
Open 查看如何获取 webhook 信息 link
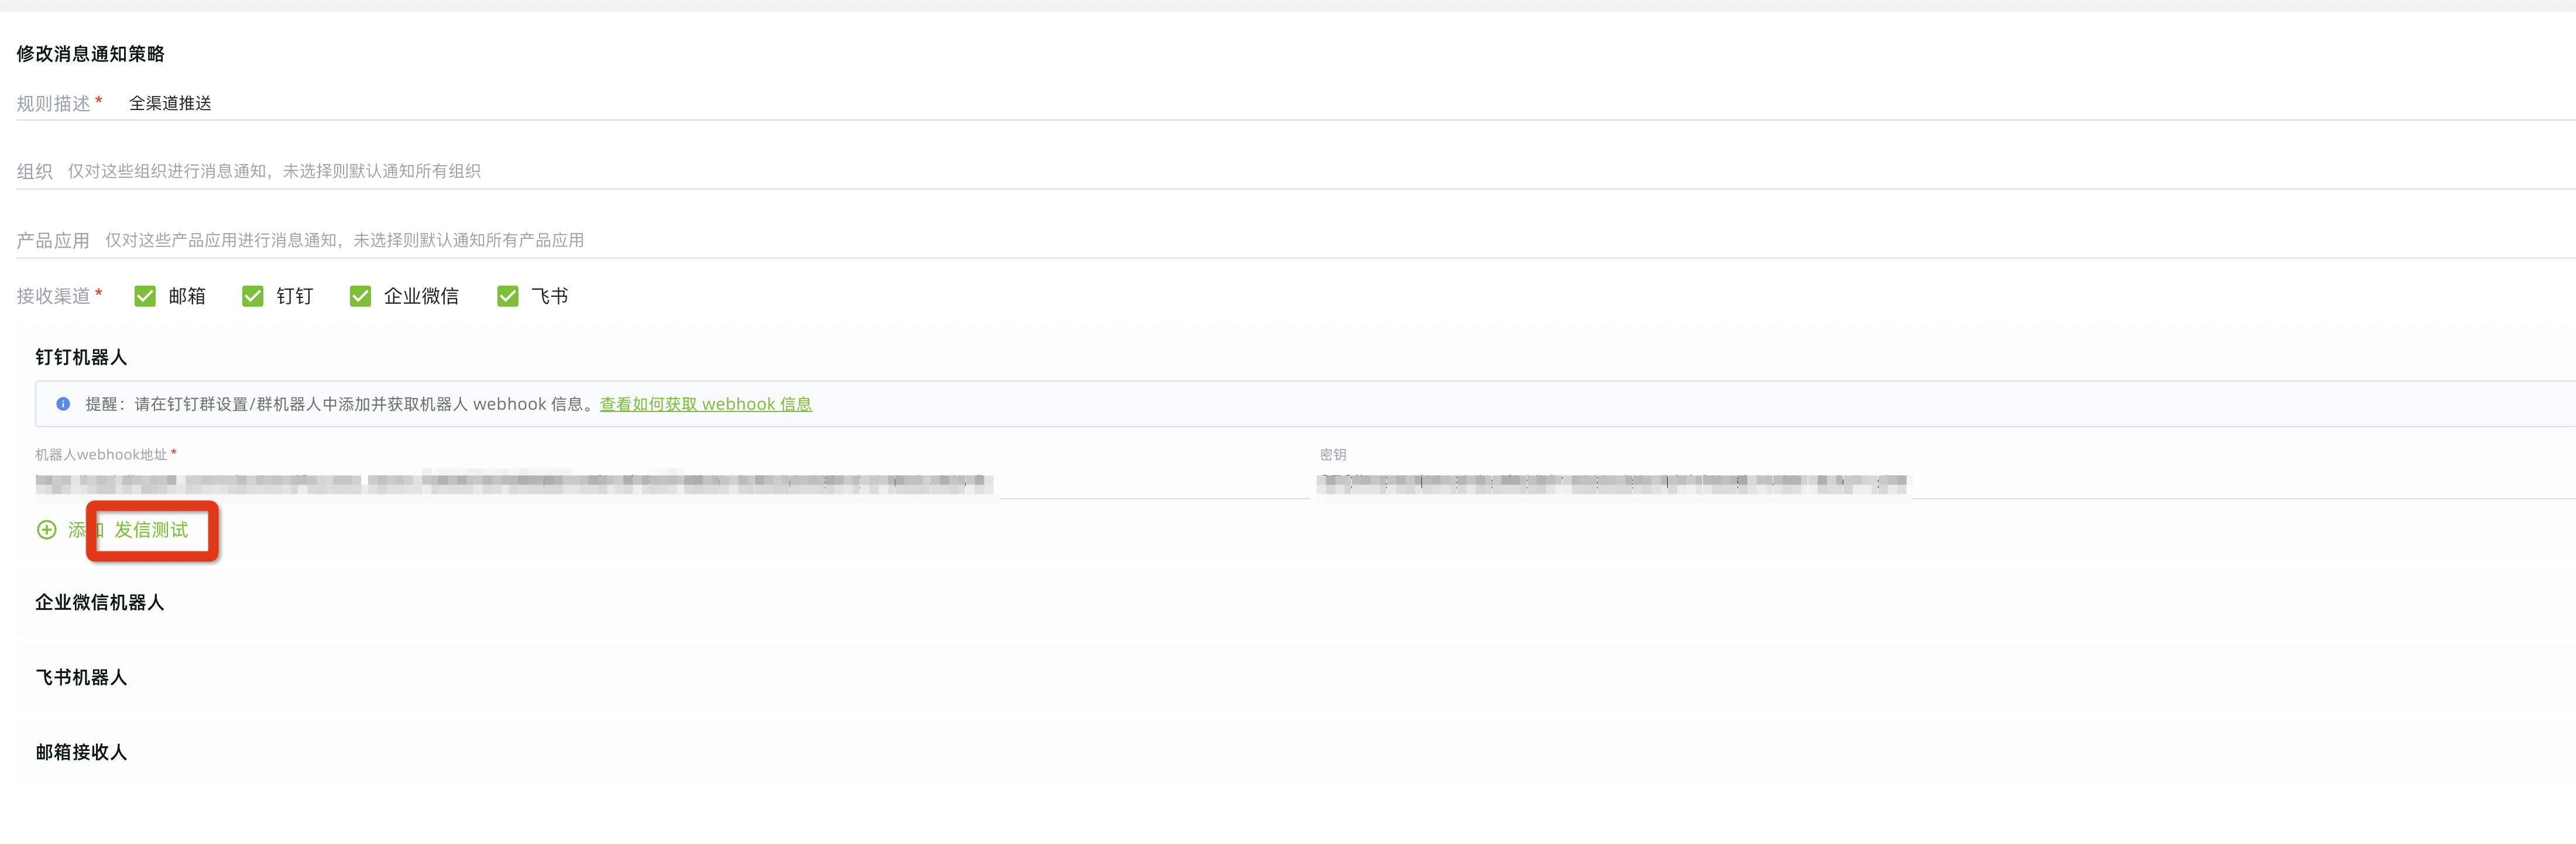pos(706,404)
